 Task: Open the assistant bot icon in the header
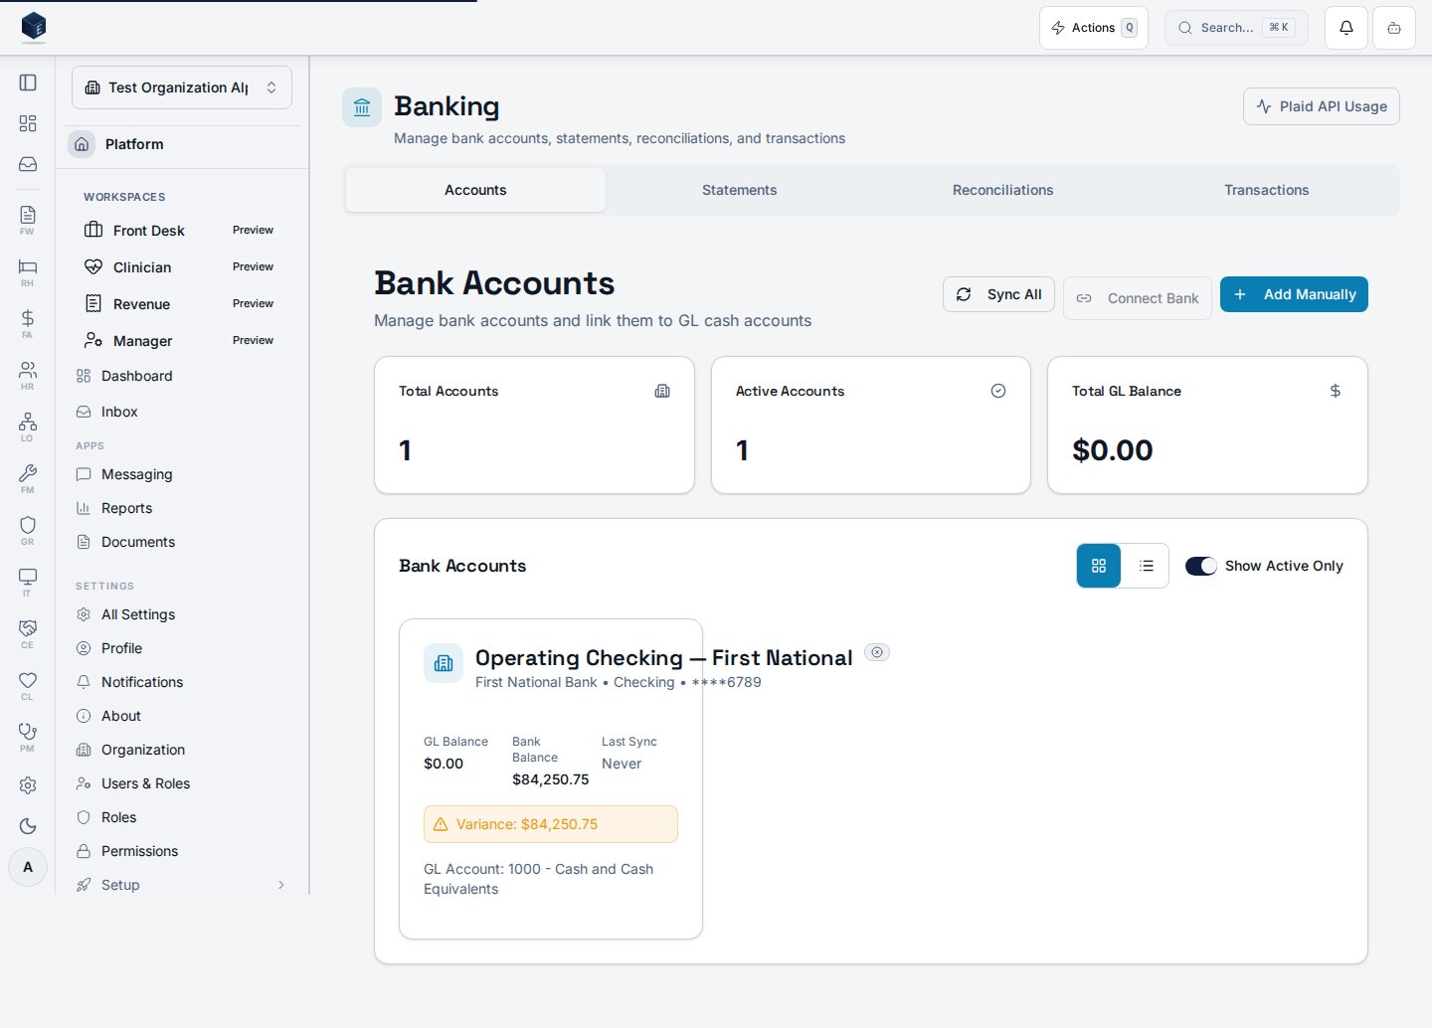click(x=1394, y=28)
